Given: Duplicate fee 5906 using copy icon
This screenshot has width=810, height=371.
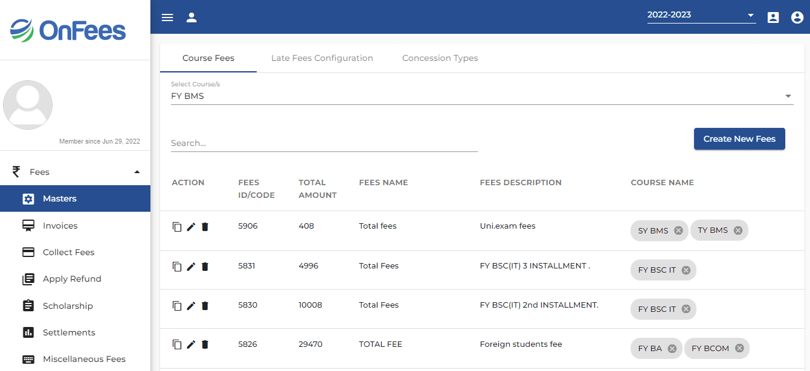Looking at the screenshot, I should coord(176,226).
